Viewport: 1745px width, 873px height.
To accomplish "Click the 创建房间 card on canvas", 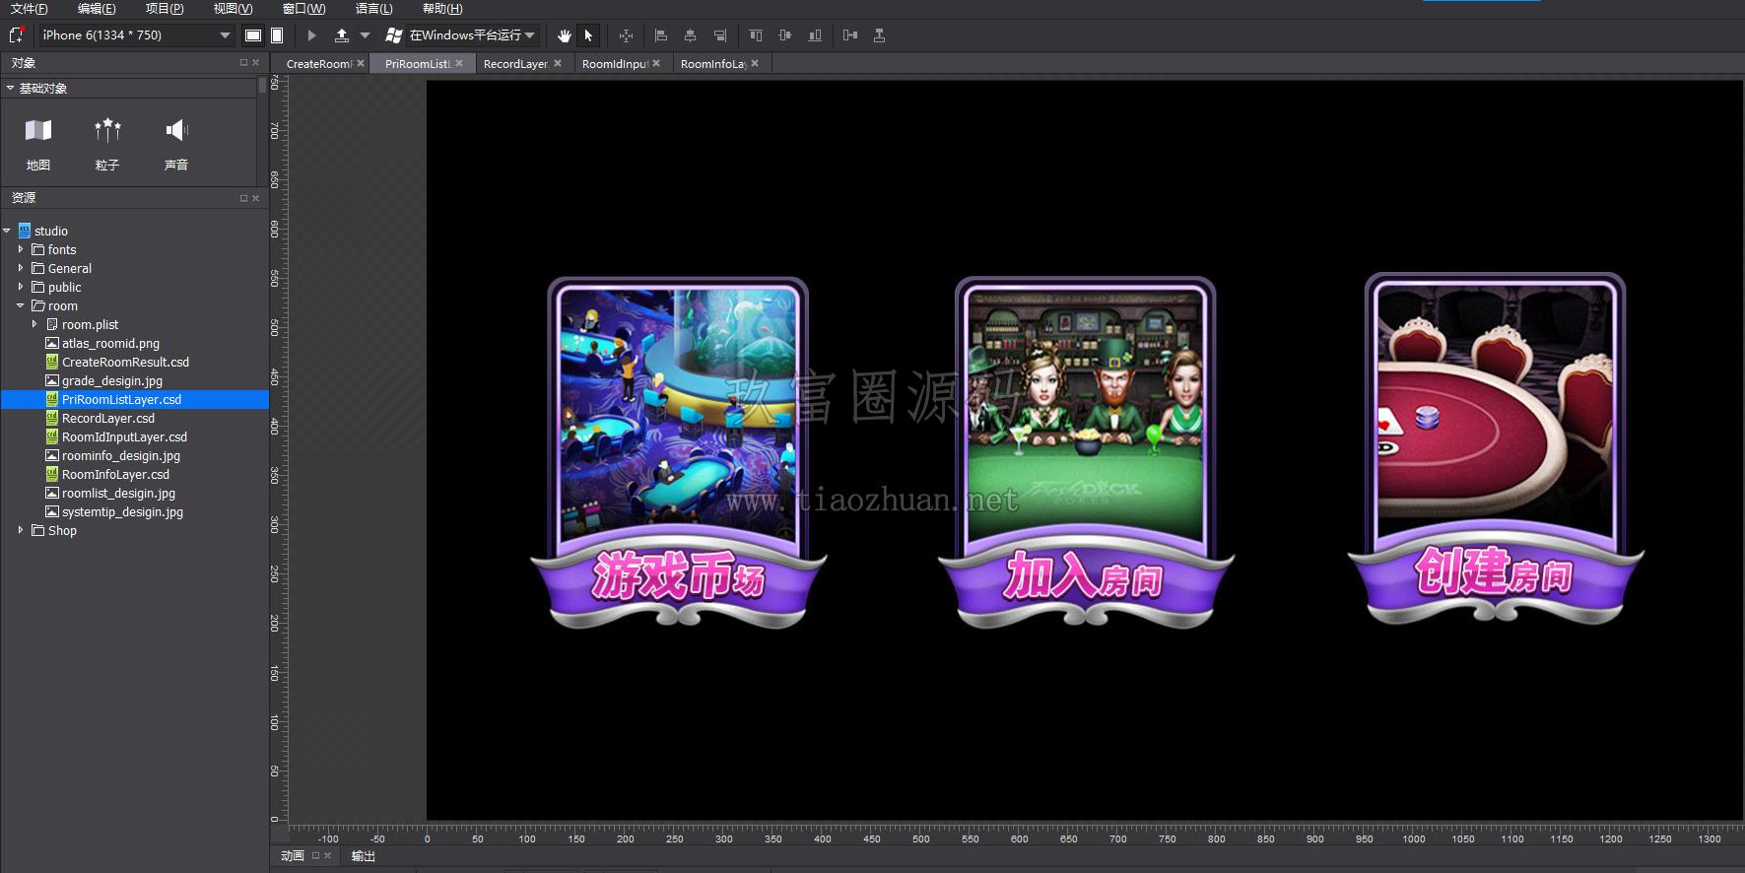I will [x=1495, y=448].
